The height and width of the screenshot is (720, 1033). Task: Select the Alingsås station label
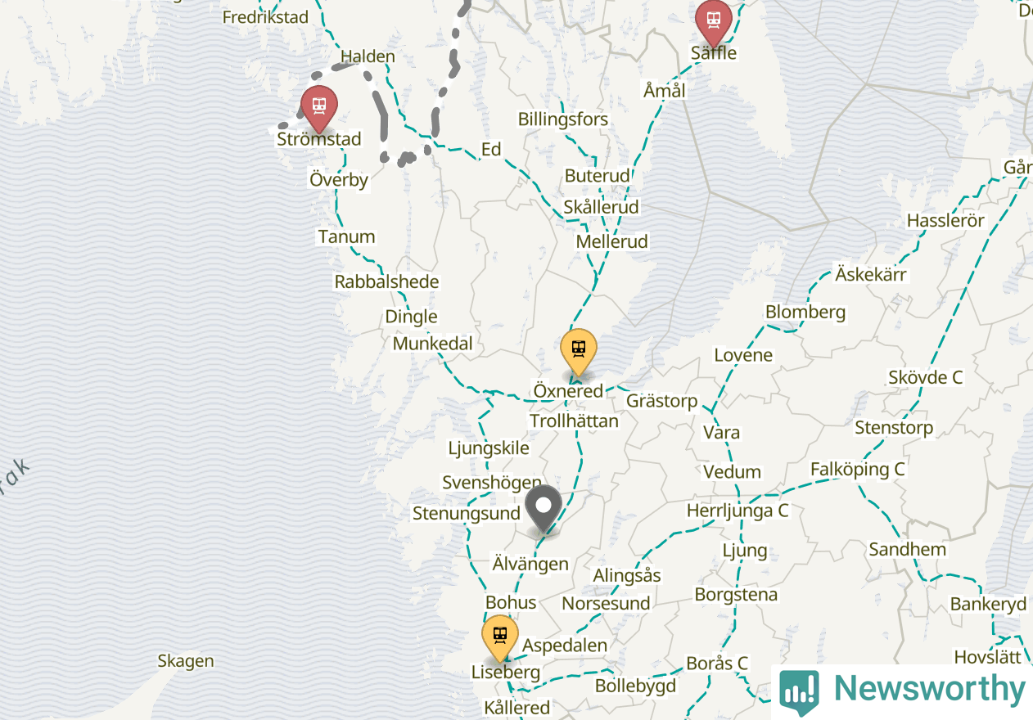pos(627,575)
